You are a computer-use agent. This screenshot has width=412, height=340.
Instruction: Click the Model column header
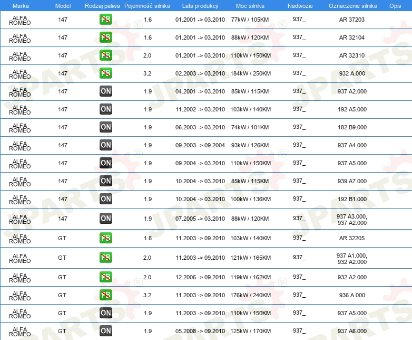[x=63, y=6]
